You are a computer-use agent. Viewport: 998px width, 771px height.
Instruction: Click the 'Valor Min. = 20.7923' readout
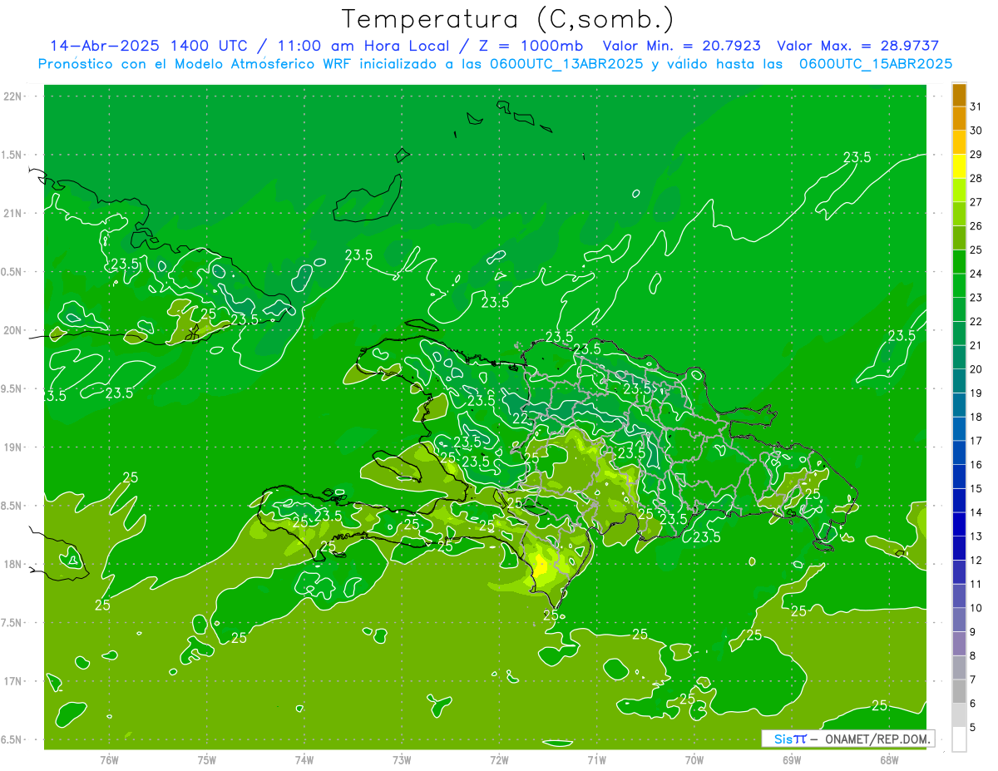[681, 46]
